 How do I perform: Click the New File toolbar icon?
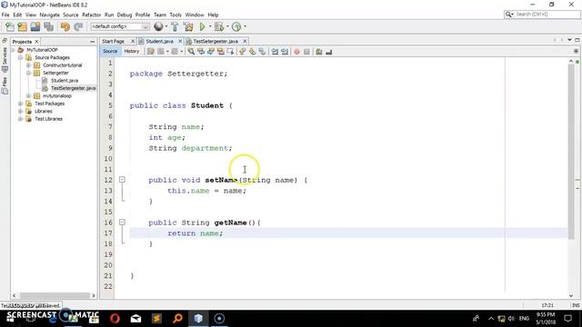pos(10,26)
